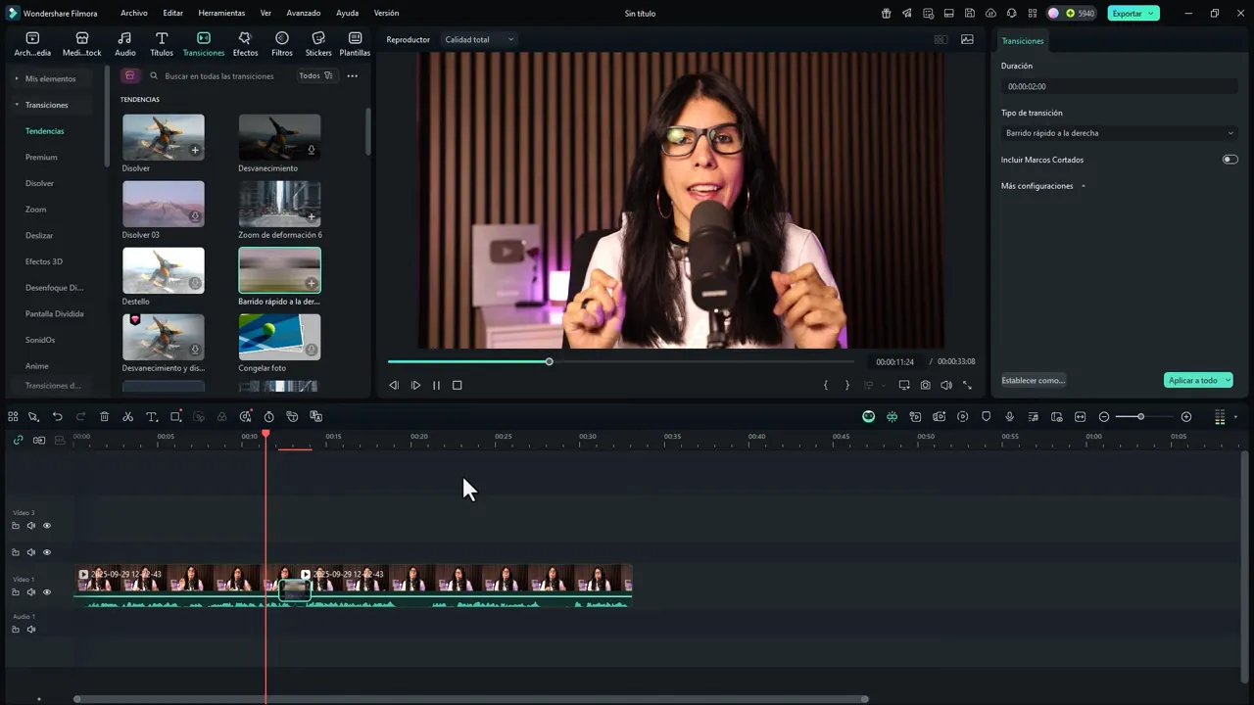The height and width of the screenshot is (705, 1254).
Task: Toggle Incluir Marcos Cortados switch
Action: pyautogui.click(x=1230, y=160)
